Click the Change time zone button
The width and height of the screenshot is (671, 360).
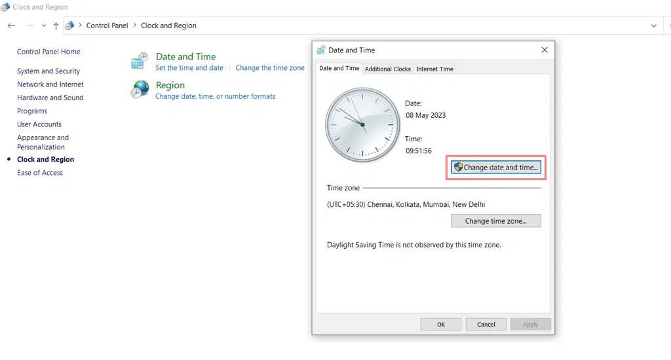[496, 221]
